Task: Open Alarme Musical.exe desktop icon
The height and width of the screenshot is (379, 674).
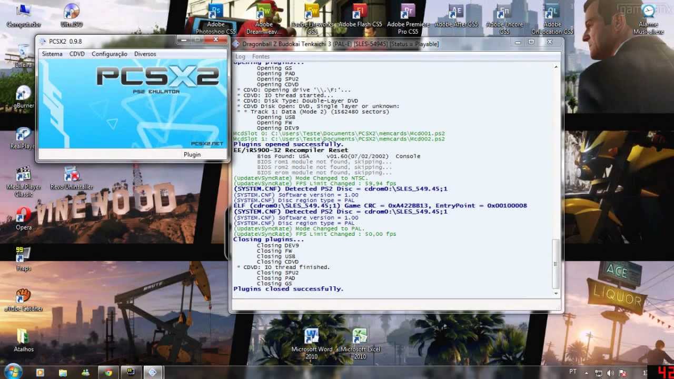Action: [x=648, y=19]
